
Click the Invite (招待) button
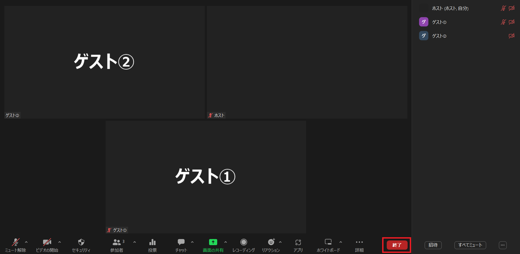(433, 245)
